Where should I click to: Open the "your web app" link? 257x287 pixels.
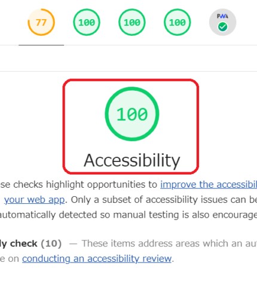tap(35, 200)
